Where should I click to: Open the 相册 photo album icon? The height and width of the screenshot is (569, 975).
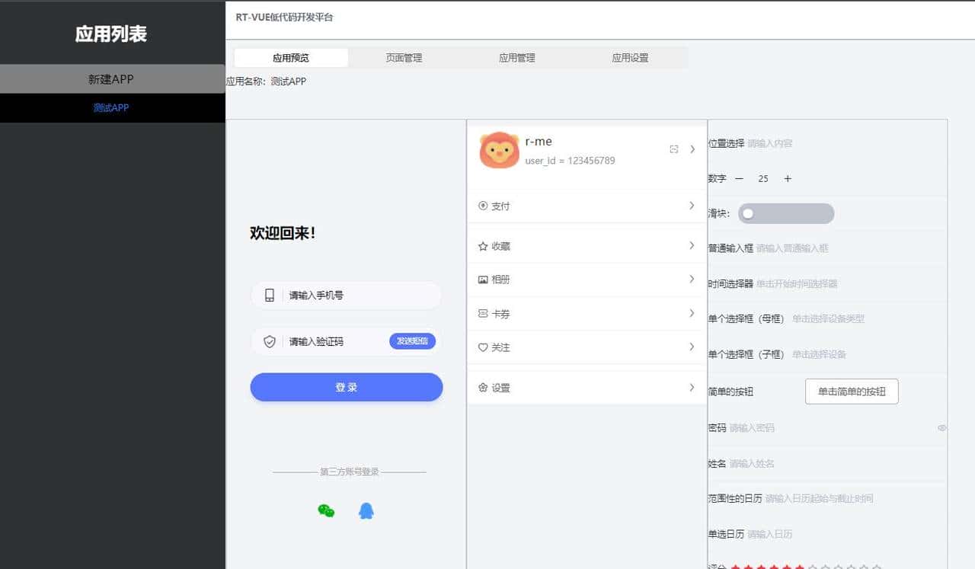click(x=482, y=279)
